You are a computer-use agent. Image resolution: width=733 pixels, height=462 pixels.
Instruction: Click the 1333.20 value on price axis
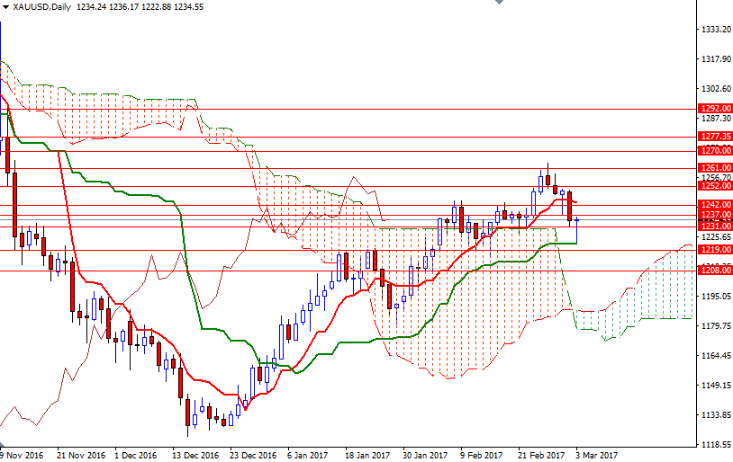(714, 30)
